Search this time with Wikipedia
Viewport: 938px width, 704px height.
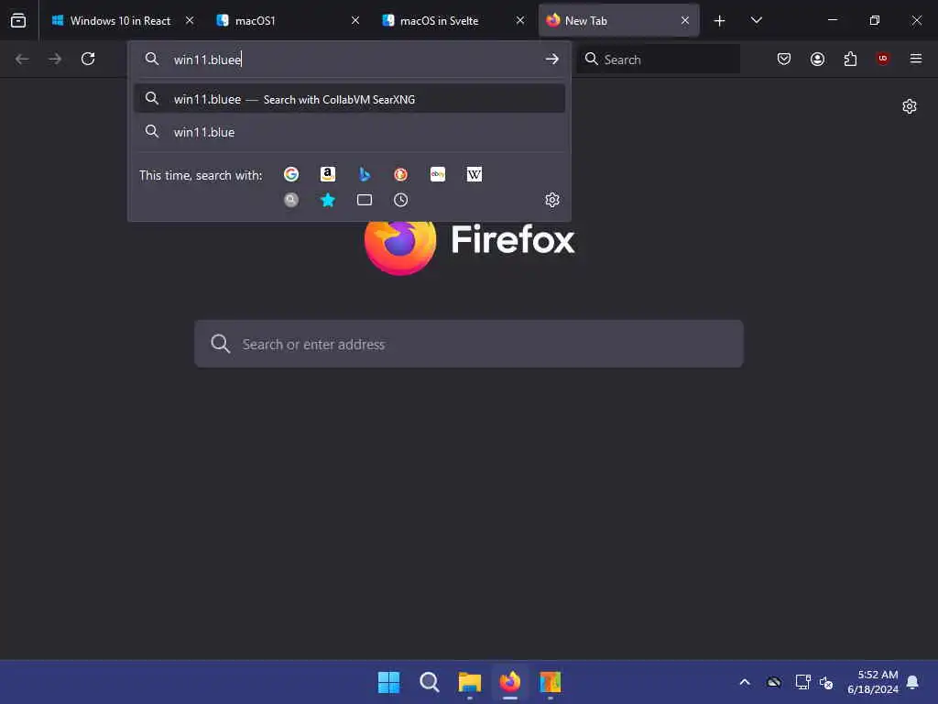click(474, 174)
